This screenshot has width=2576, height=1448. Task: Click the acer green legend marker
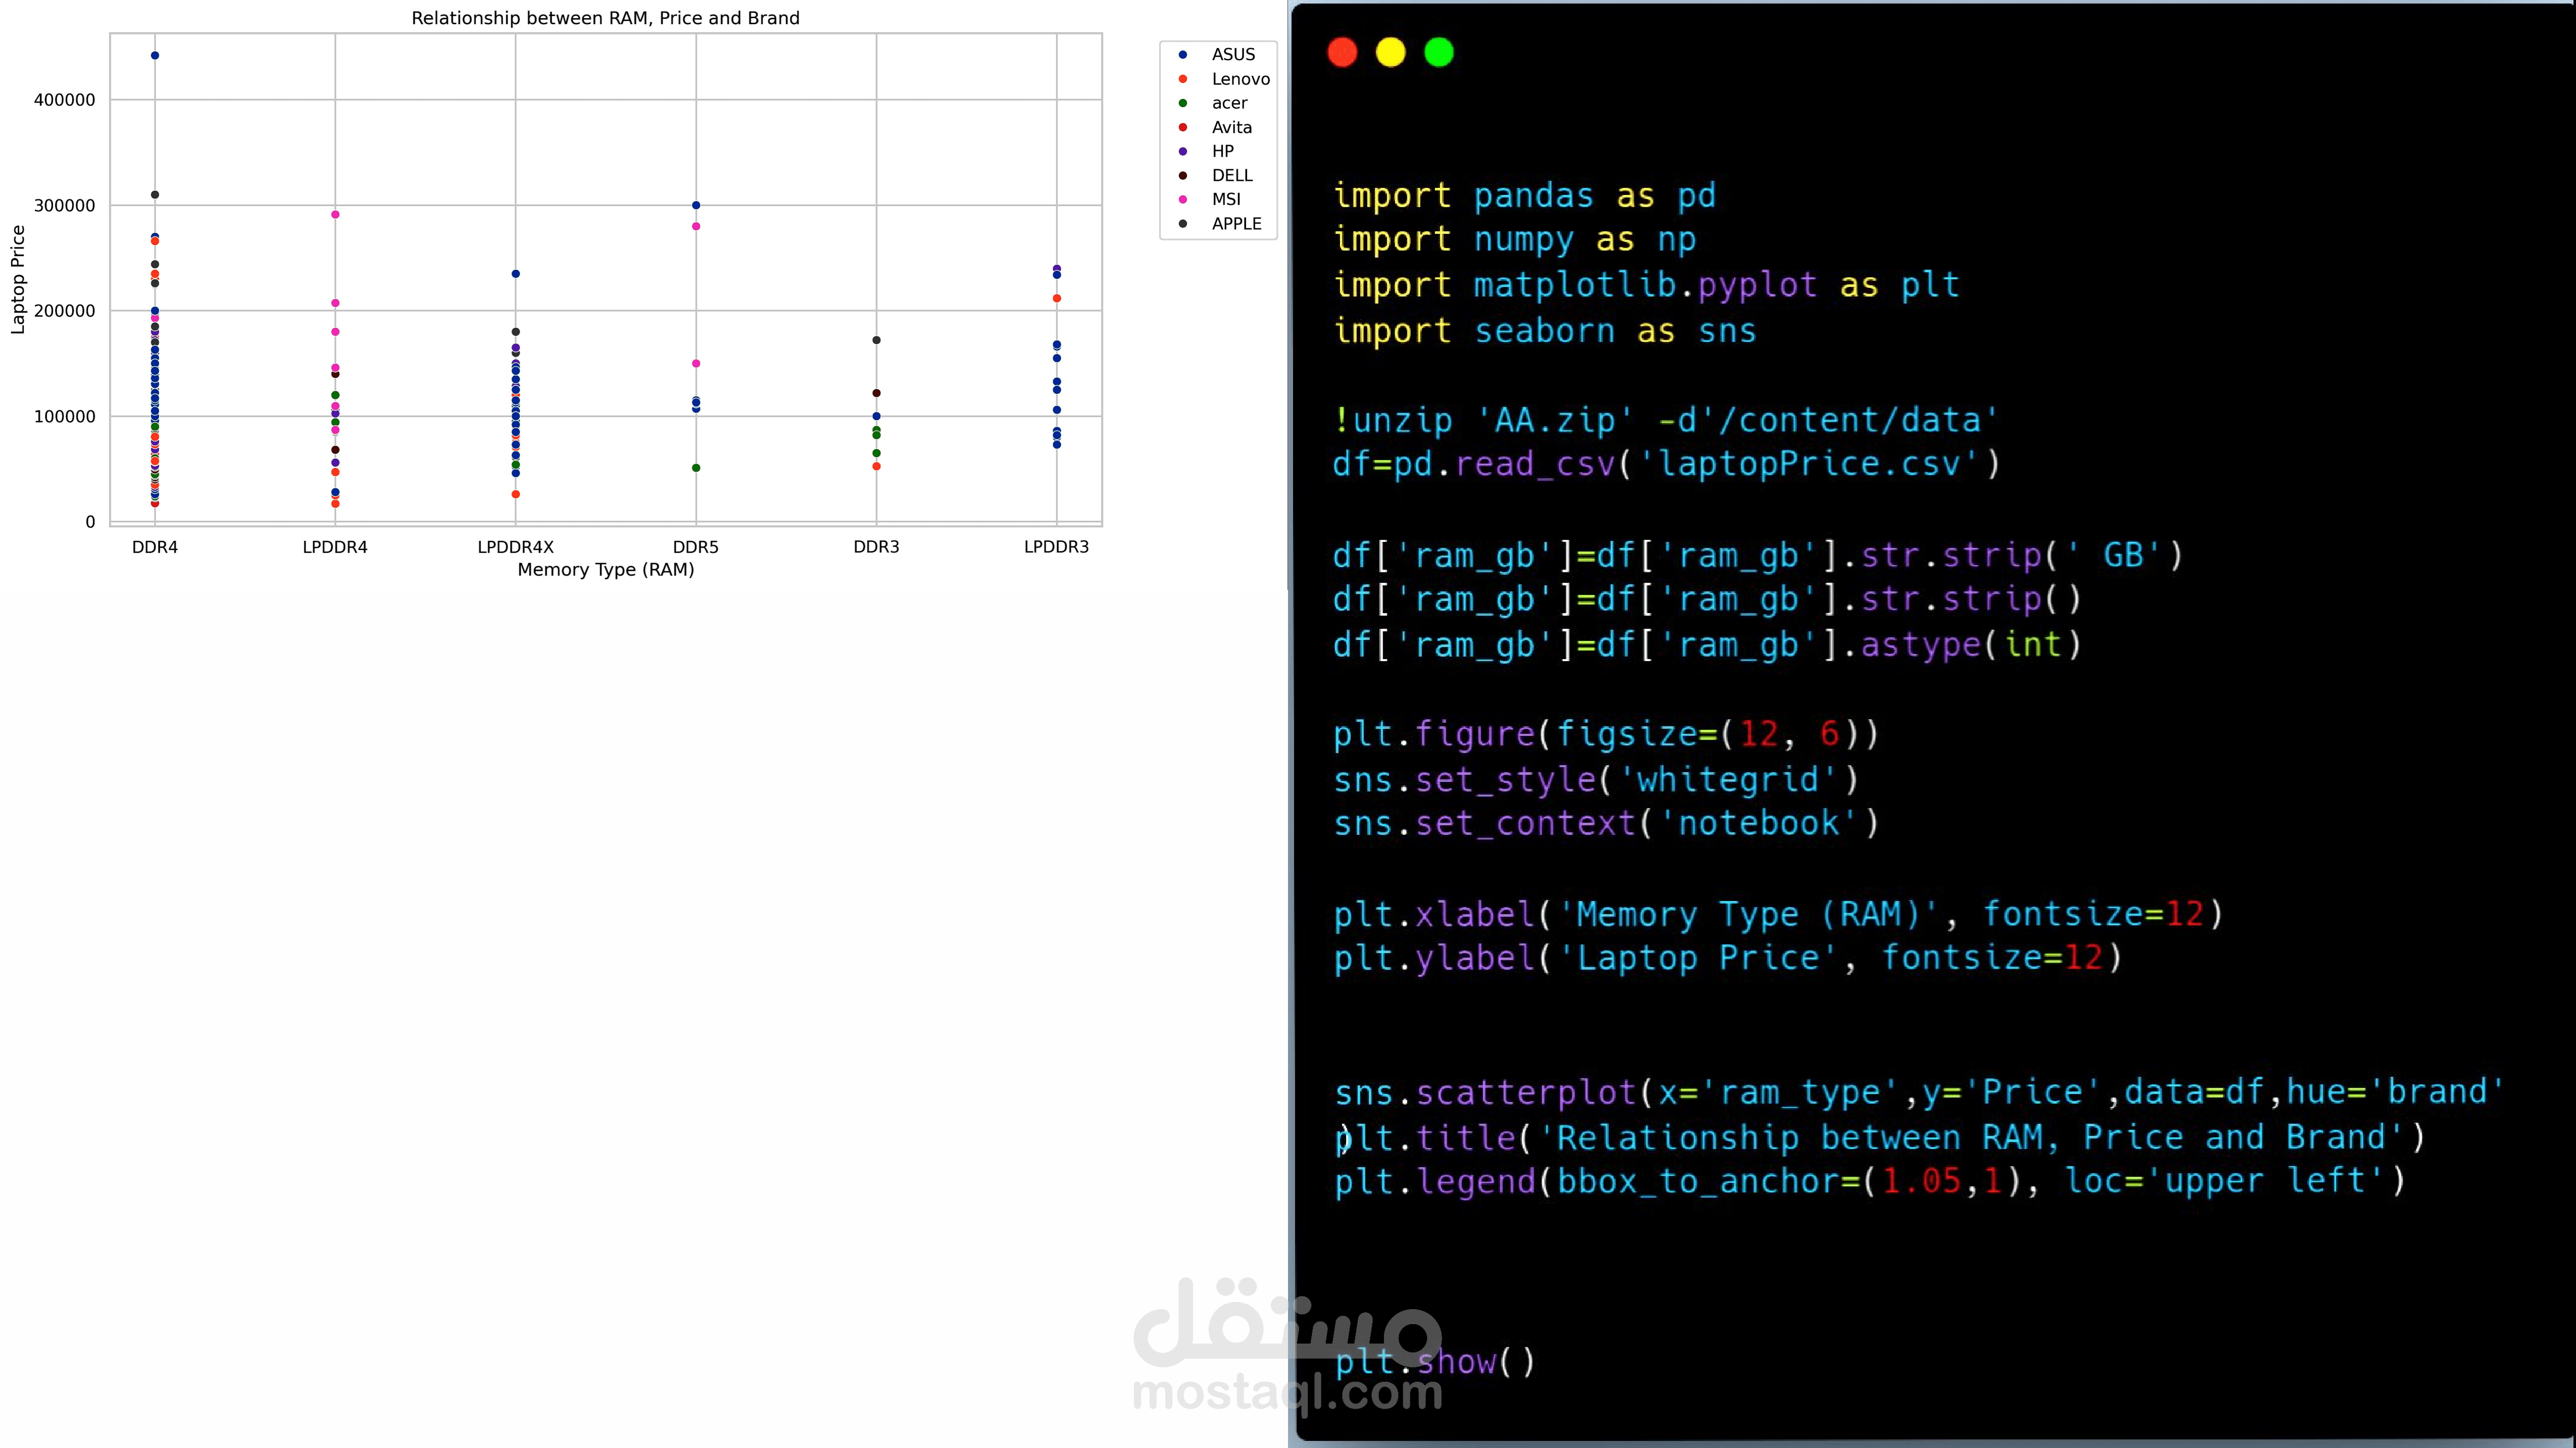click(1183, 103)
